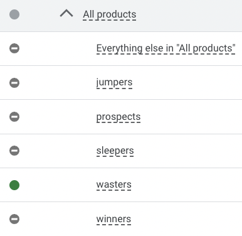The height and width of the screenshot is (236, 242).
Task: Click the excluded status icon for winners
Action: click(x=14, y=219)
